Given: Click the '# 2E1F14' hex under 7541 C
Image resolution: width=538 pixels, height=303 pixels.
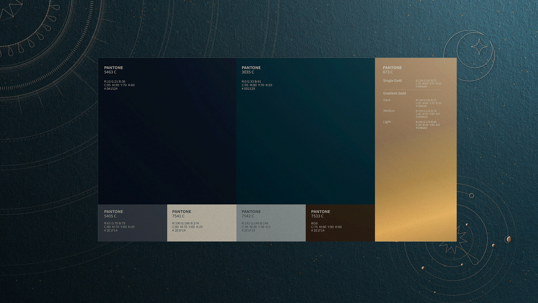Looking at the screenshot, I should tap(179, 230).
